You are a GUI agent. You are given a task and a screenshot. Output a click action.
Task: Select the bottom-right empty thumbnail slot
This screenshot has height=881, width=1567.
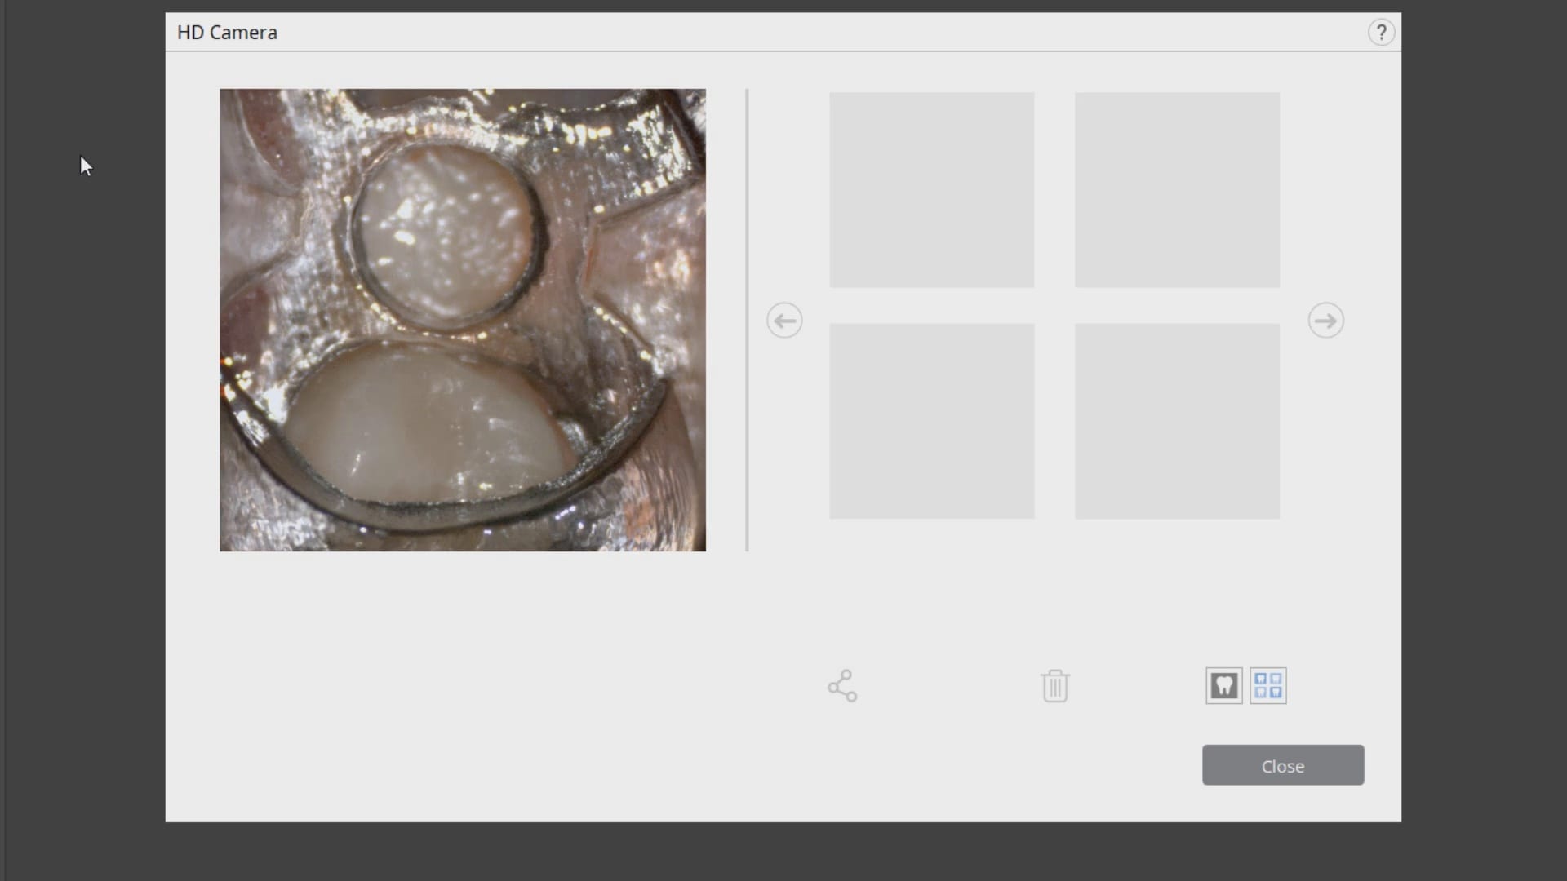[1177, 421]
